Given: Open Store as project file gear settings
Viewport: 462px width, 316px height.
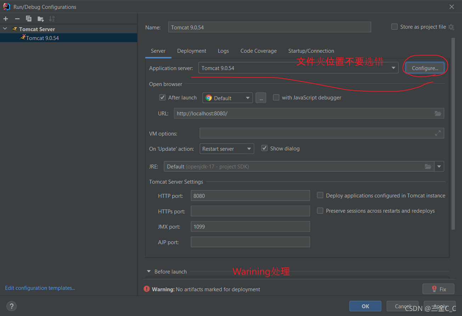Looking at the screenshot, I should 451,27.
